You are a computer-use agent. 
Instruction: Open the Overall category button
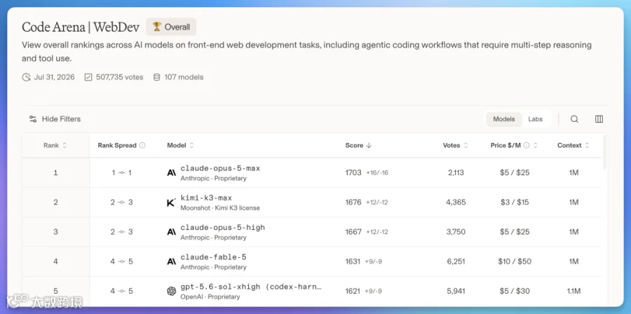tap(171, 27)
